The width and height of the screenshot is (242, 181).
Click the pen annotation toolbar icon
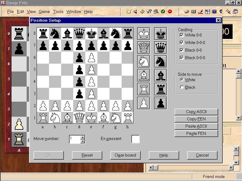point(200,11)
